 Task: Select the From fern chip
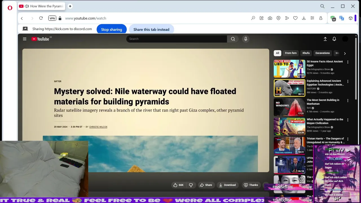(x=290, y=53)
